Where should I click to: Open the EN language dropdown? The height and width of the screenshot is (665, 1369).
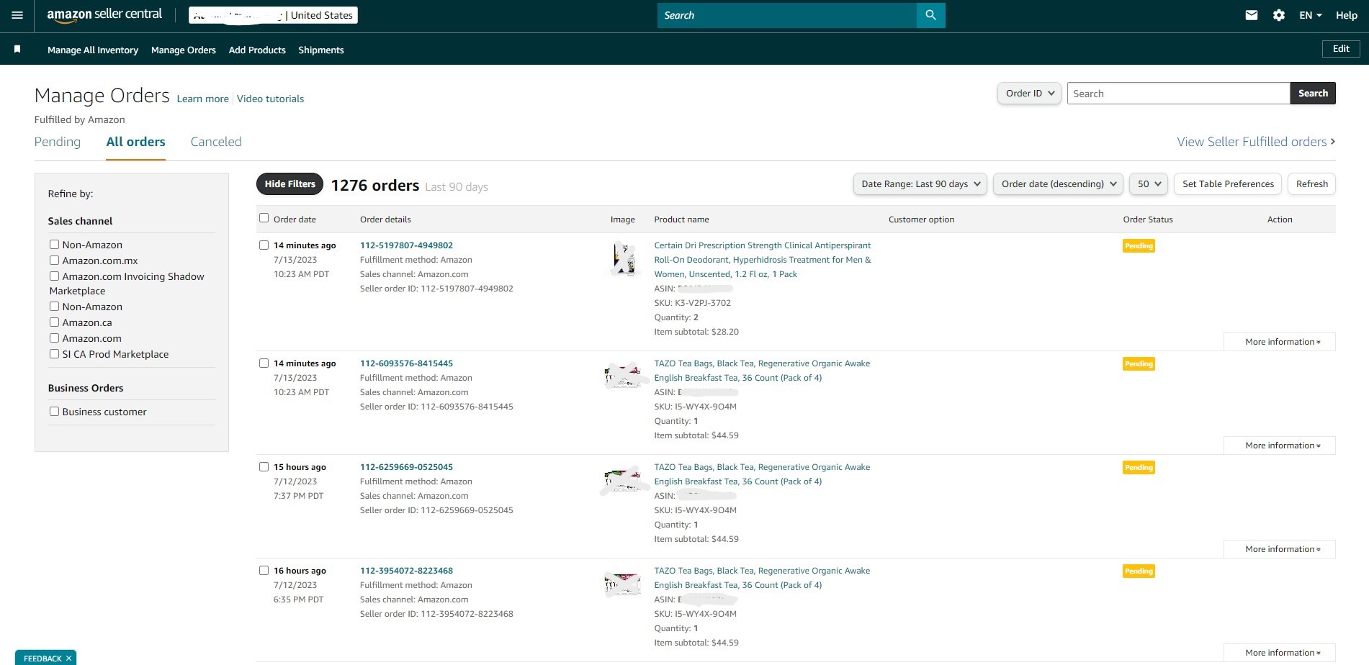1310,15
